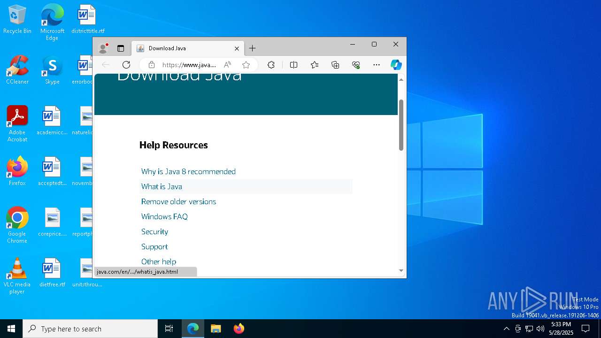
Task: Open Support help link
Action: [154, 246]
